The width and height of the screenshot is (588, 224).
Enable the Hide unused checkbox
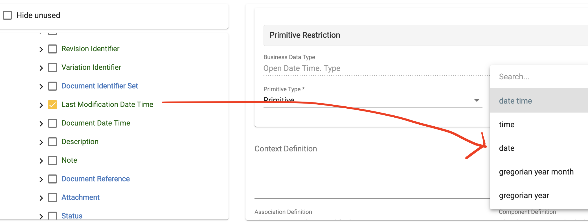tap(8, 15)
